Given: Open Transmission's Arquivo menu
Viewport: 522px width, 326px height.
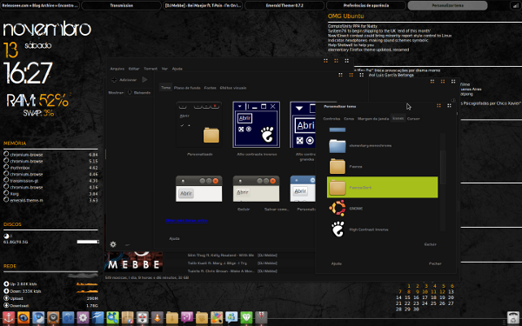Looking at the screenshot, I should pos(117,69).
